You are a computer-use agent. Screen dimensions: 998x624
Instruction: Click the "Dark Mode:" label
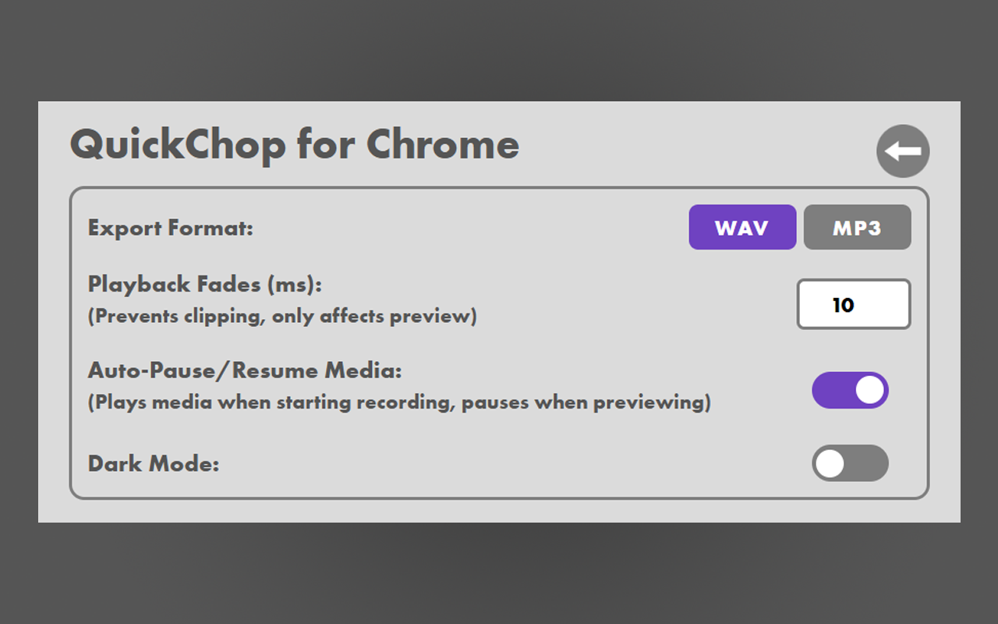click(154, 464)
